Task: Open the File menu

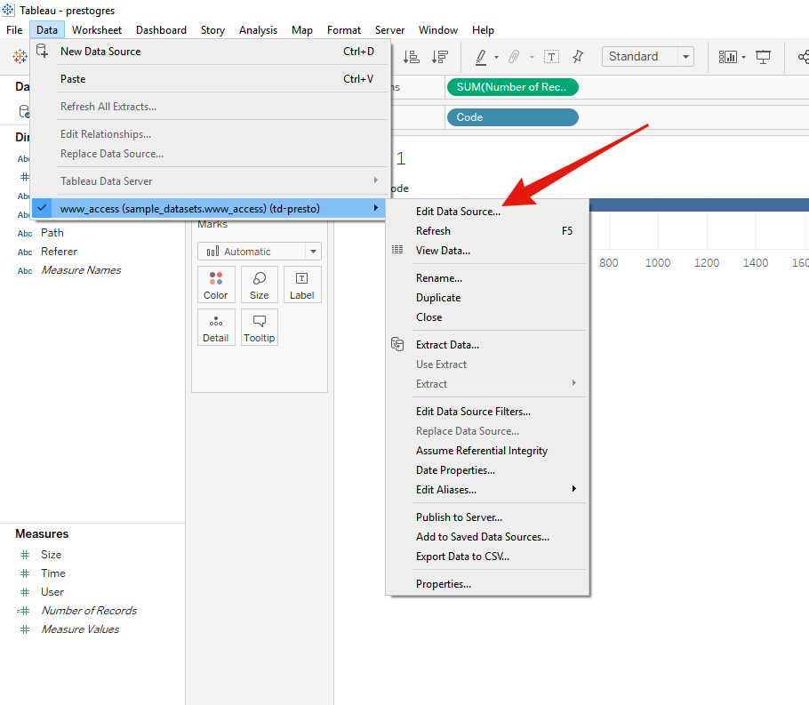Action: tap(14, 30)
